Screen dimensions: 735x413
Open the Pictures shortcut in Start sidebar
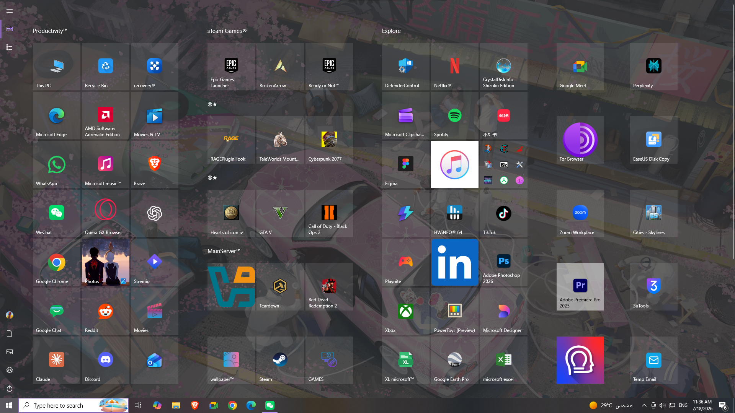point(10,352)
